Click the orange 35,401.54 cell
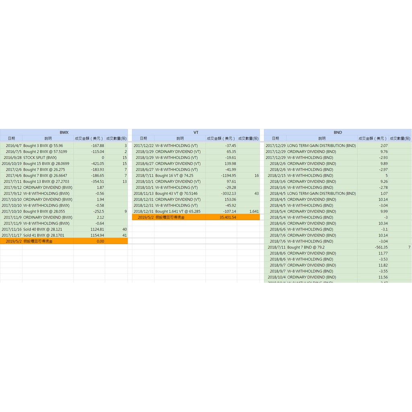412x412 pixels. coord(221,217)
